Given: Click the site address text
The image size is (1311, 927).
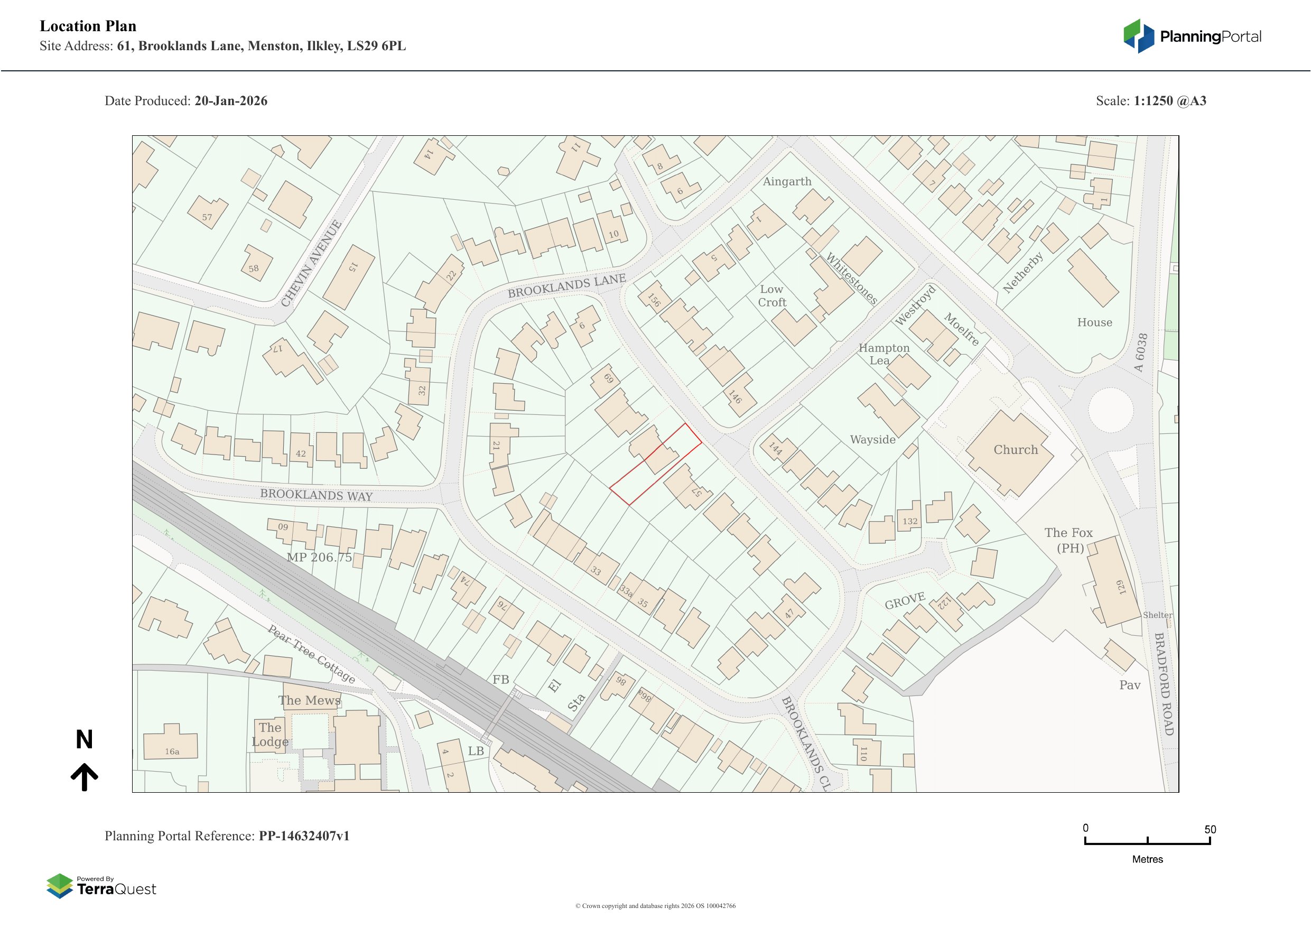Looking at the screenshot, I should [x=261, y=47].
